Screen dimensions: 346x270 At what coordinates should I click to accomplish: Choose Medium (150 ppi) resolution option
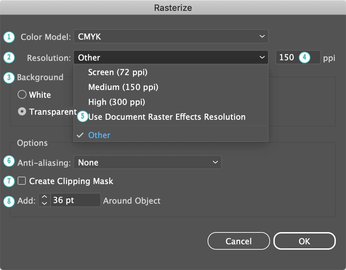tap(123, 87)
